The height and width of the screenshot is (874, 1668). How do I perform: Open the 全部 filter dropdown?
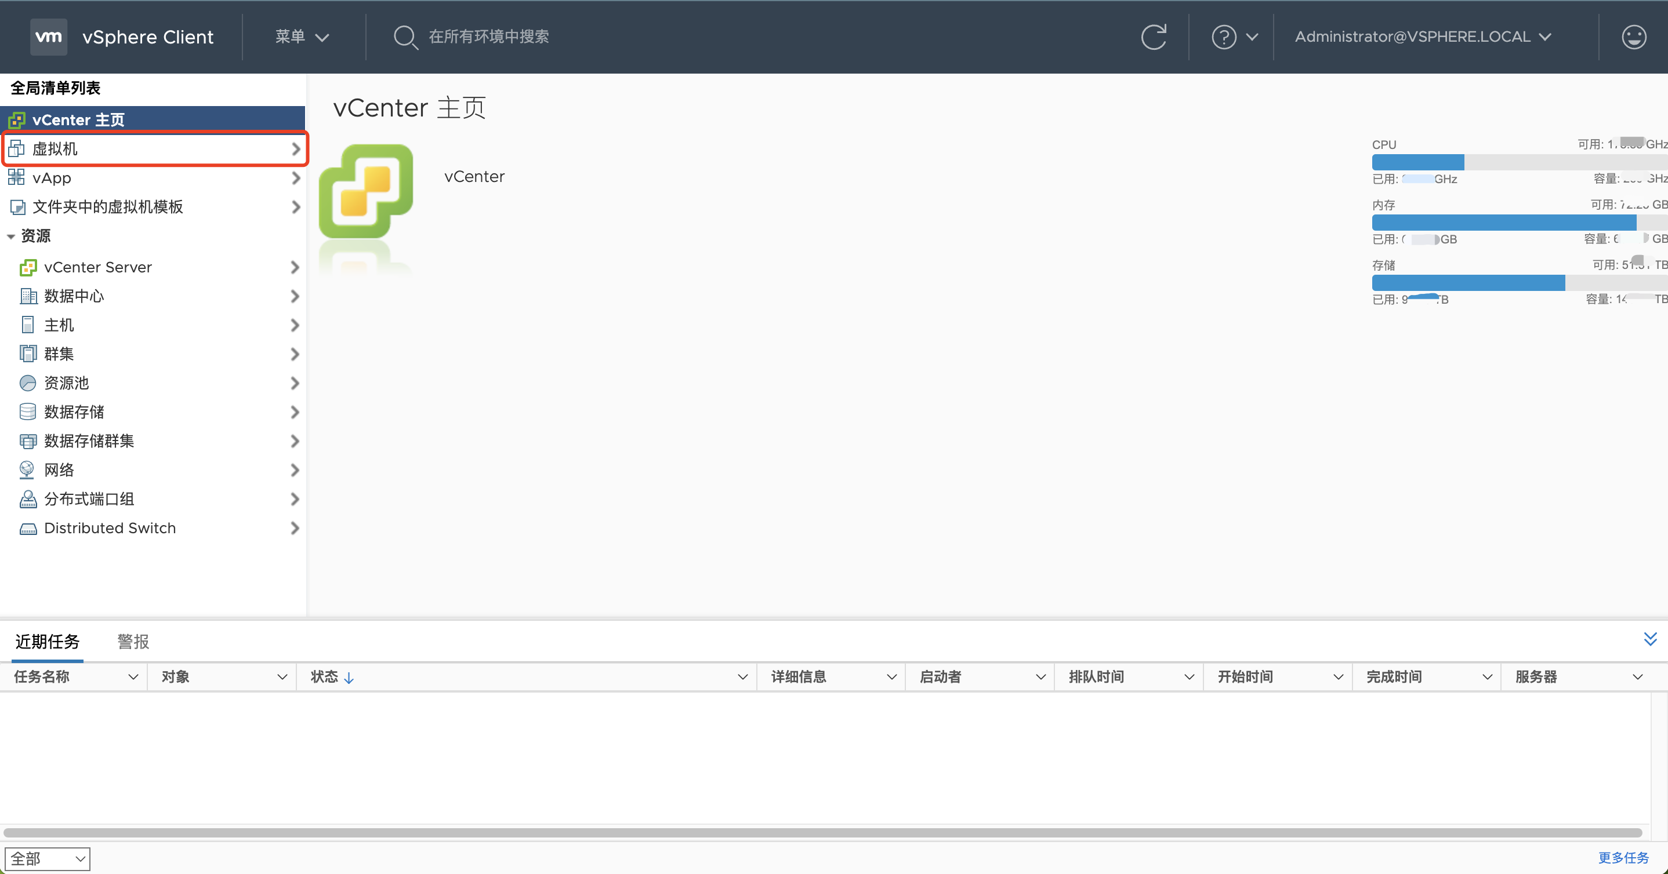48,858
